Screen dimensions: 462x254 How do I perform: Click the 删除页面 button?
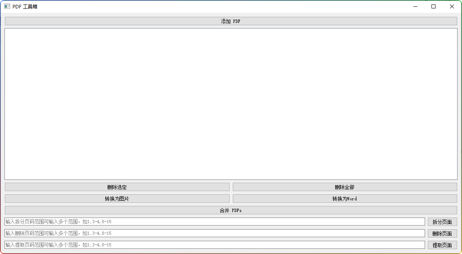442,234
